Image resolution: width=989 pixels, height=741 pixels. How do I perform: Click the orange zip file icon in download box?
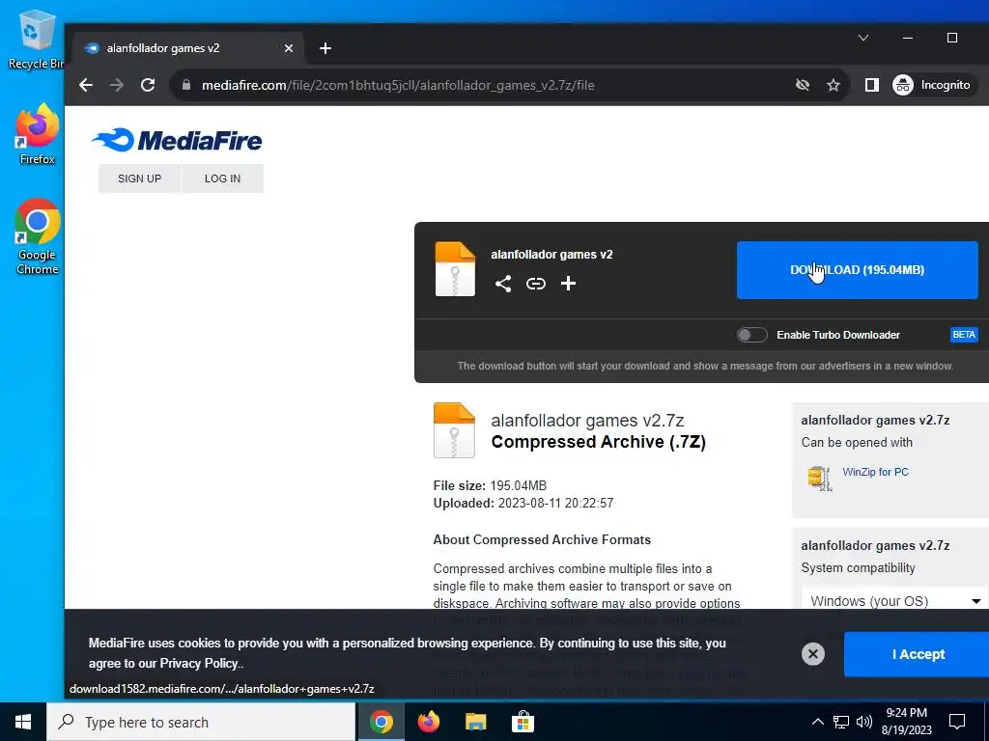pos(455,269)
